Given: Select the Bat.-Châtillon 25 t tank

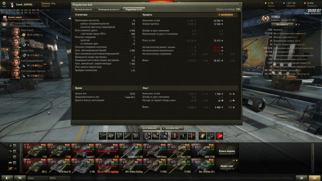Looking at the screenshot, I should [x=204, y=166].
